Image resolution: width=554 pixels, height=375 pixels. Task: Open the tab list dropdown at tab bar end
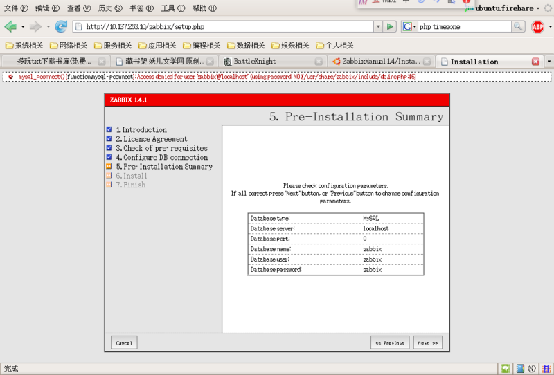549,62
